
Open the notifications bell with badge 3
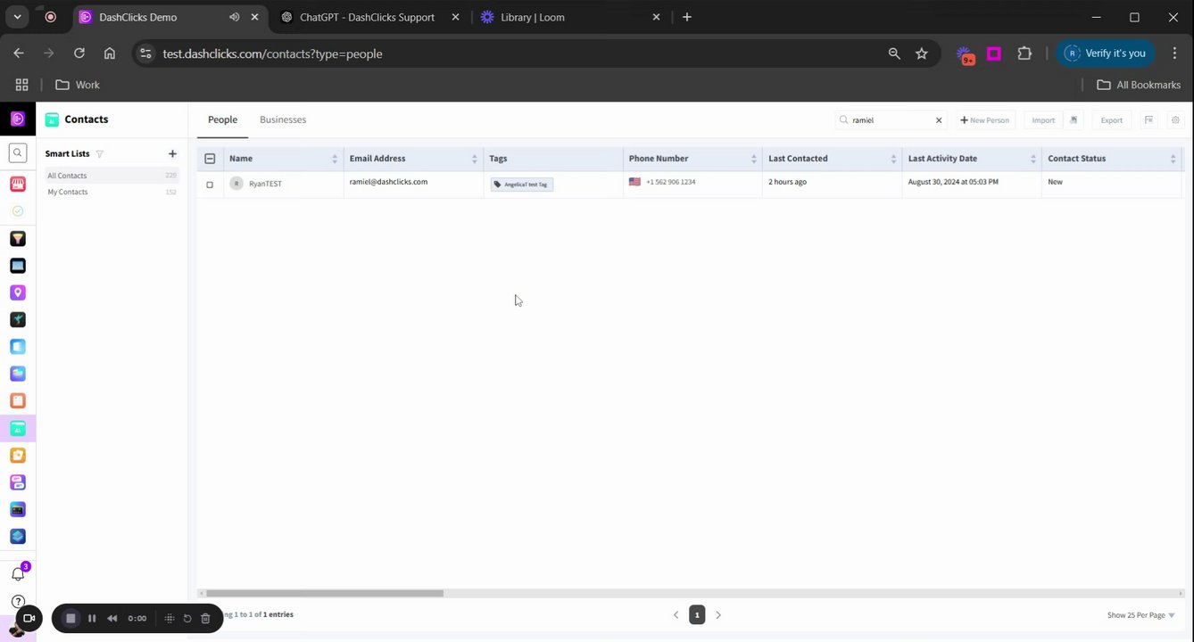click(18, 573)
